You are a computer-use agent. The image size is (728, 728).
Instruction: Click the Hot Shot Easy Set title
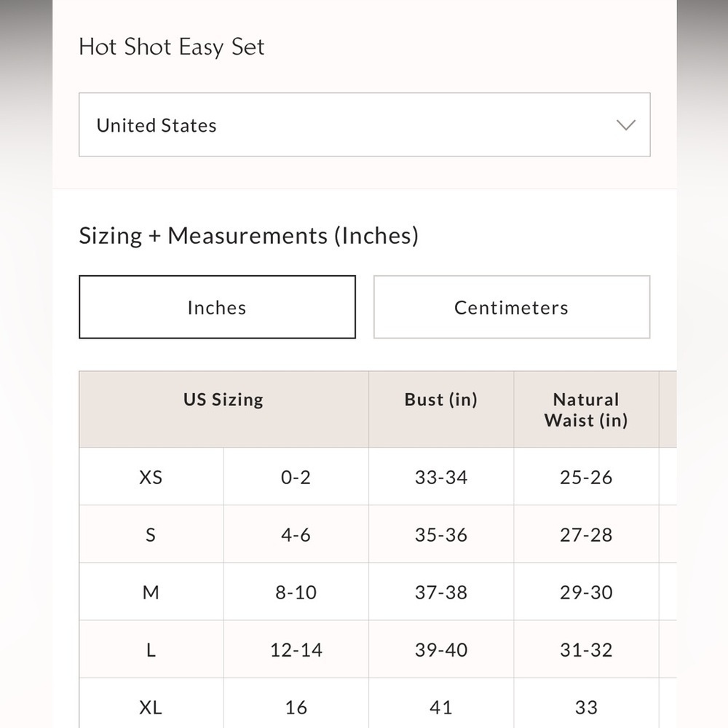pyautogui.click(x=172, y=47)
